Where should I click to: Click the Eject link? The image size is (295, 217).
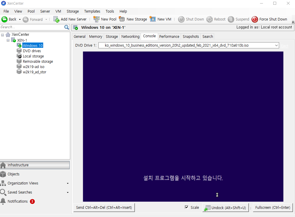click(284, 46)
